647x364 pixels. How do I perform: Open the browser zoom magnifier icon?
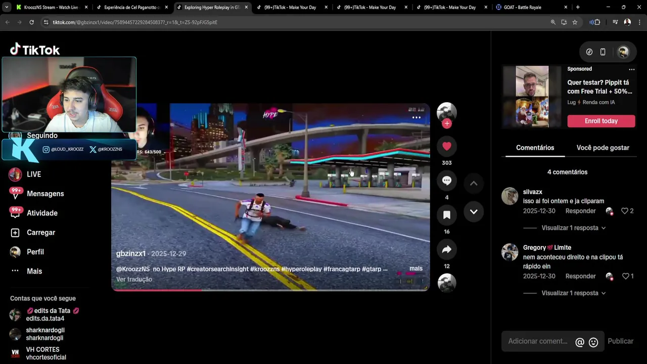tap(553, 22)
